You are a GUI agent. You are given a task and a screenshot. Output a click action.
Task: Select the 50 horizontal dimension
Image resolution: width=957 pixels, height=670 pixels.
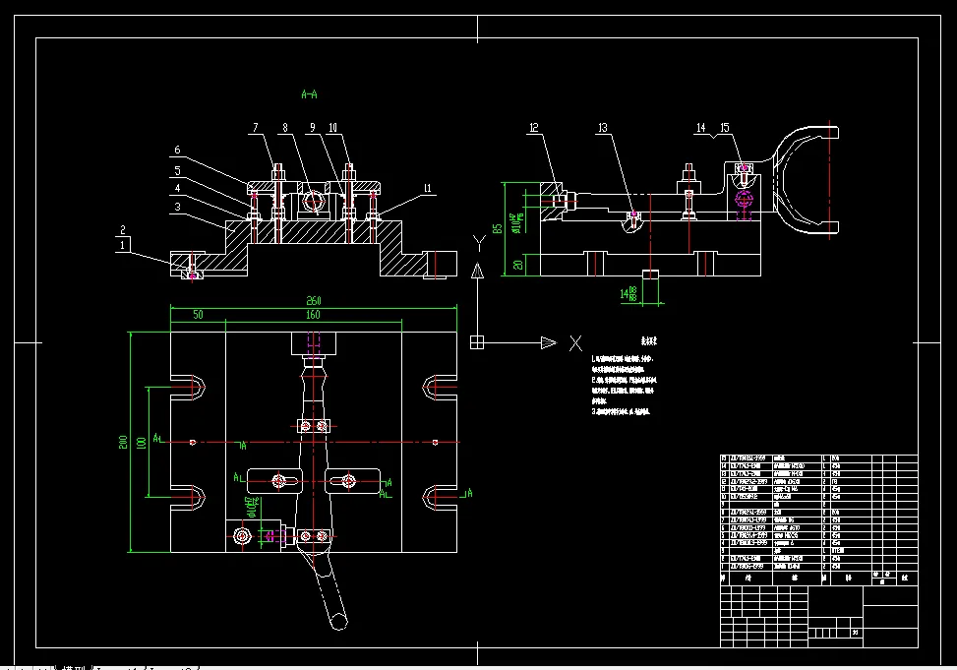pos(198,315)
